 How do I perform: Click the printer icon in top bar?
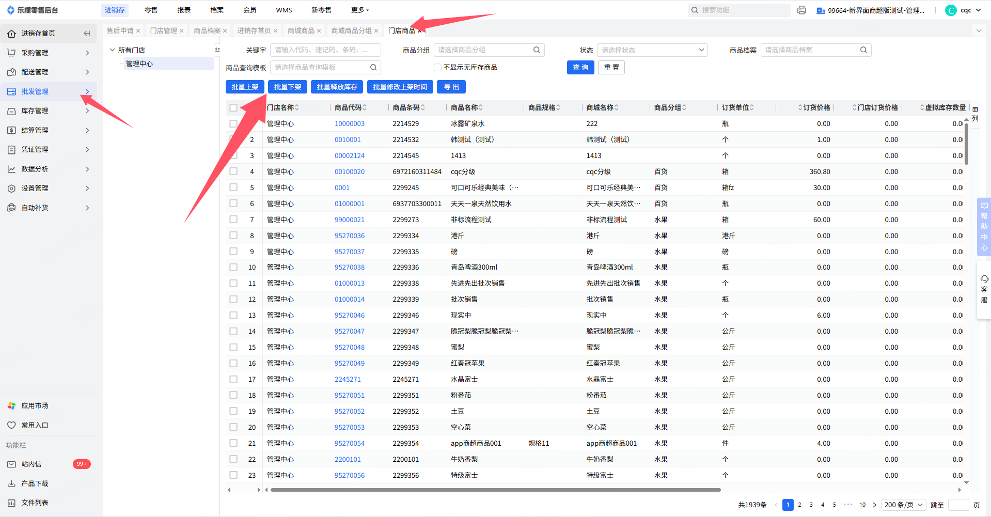click(801, 10)
